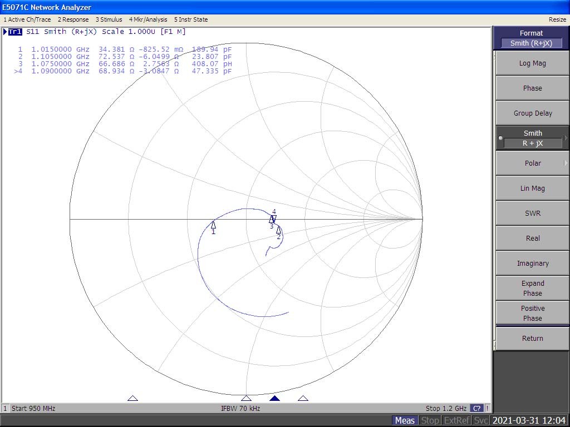
Task: Click the date and time display
Action: coord(529,420)
